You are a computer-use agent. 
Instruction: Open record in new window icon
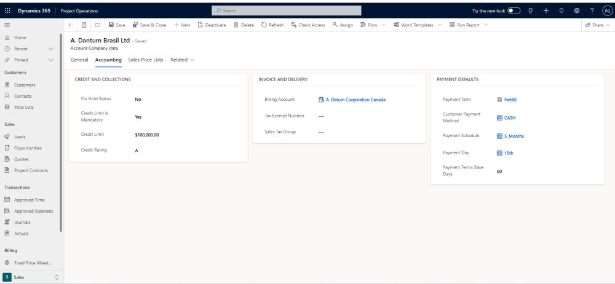(x=98, y=25)
